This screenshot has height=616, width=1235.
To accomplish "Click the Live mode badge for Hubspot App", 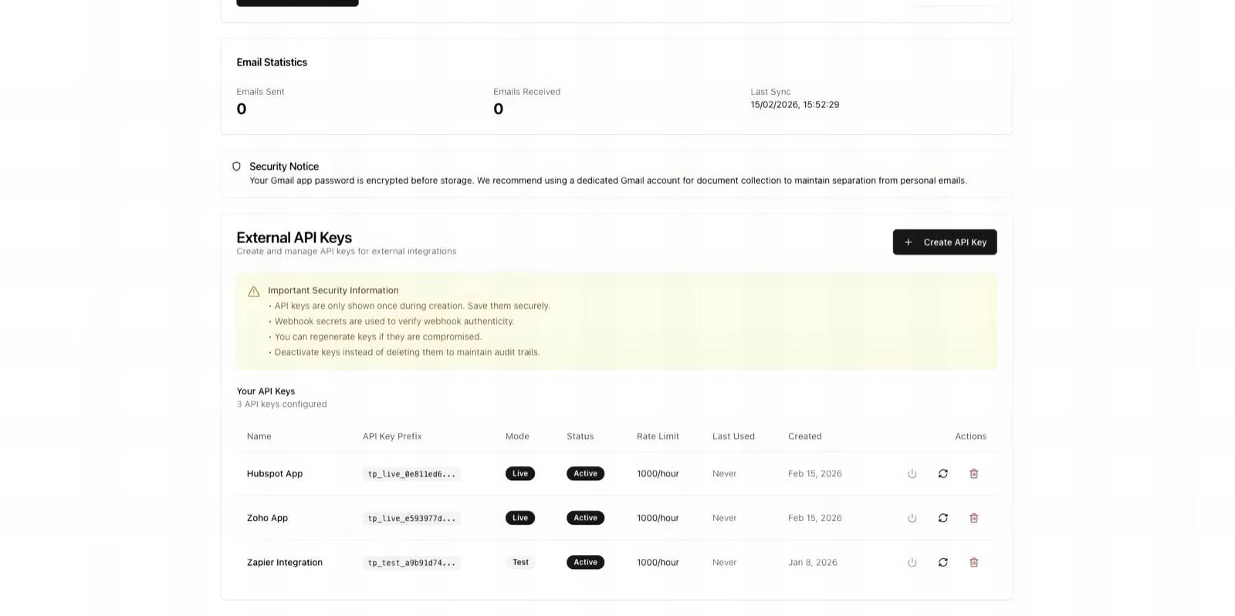I will coord(520,474).
